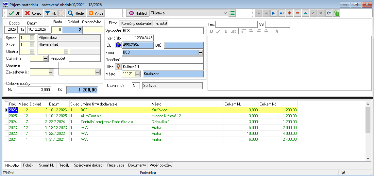Switch to Konečný dodavatel tab
Viewport: 374px width, 176px height.
[x=136, y=23]
